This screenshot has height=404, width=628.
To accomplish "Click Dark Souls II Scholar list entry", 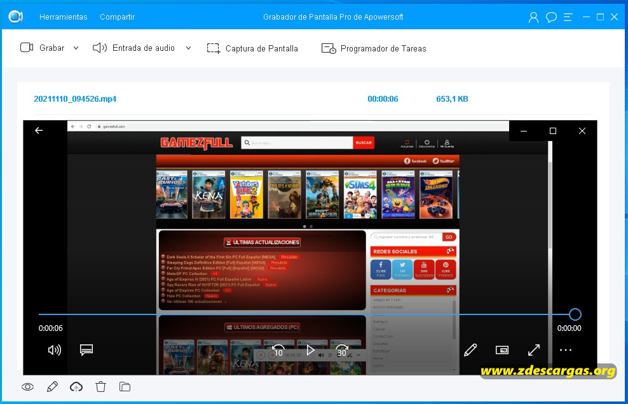I will (x=221, y=257).
